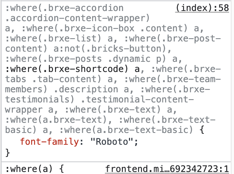Click the :where(.brxe-accordion selector text
The width and height of the screenshot is (234, 174).
64,8
